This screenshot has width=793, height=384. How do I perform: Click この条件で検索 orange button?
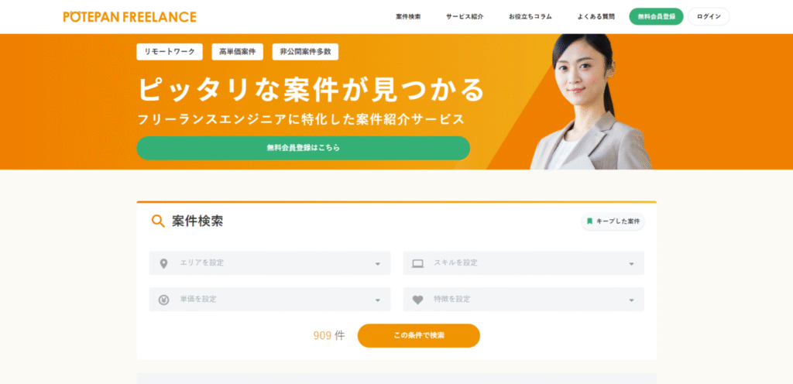[x=419, y=335]
